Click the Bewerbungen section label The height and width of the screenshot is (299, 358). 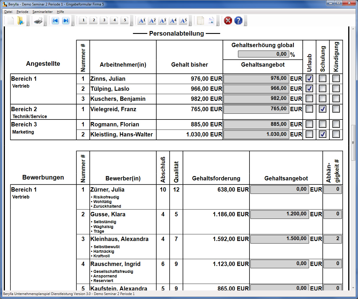point(43,177)
